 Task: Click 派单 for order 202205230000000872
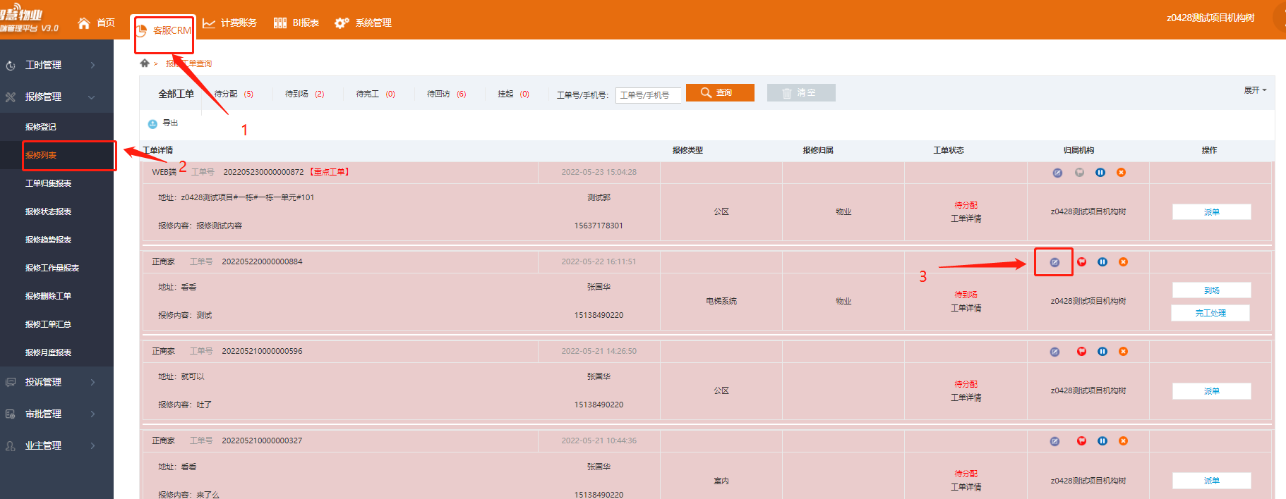tap(1212, 212)
